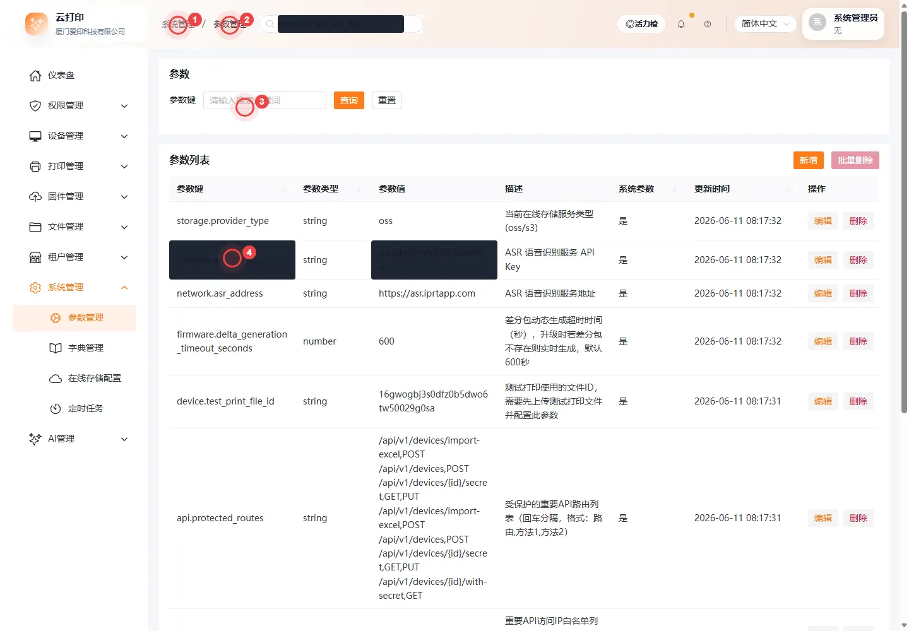Open 在线存储配置 submenu item
This screenshot has height=631, width=909.
[74, 379]
